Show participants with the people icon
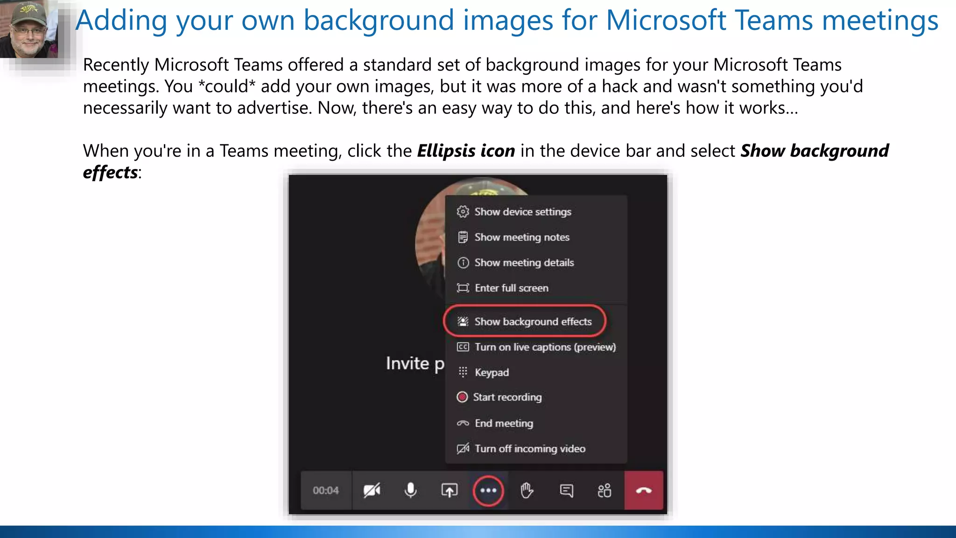The height and width of the screenshot is (538, 956). click(x=605, y=490)
